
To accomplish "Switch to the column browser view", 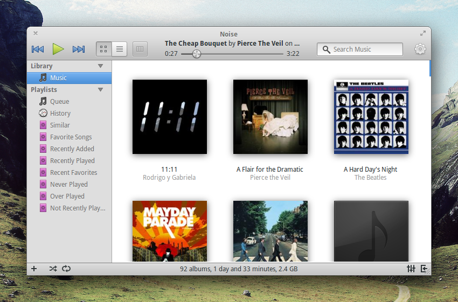I will click(140, 50).
